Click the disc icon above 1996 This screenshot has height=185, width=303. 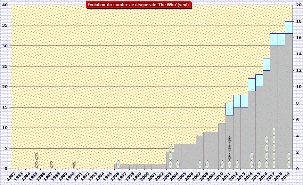pyautogui.click(x=118, y=164)
